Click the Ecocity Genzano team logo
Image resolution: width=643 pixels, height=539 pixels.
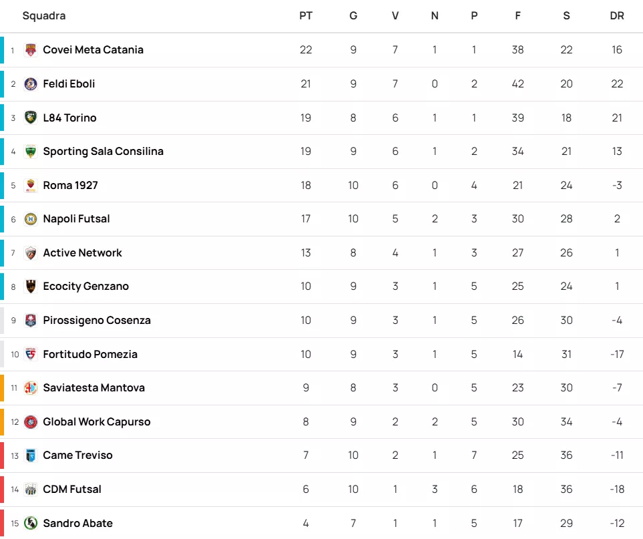(x=31, y=287)
